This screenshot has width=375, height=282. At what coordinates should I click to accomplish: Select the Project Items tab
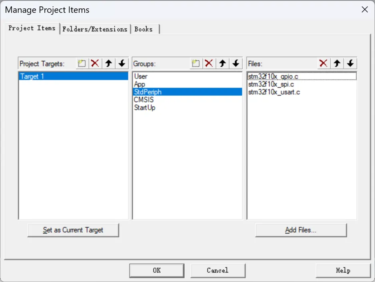(32, 28)
